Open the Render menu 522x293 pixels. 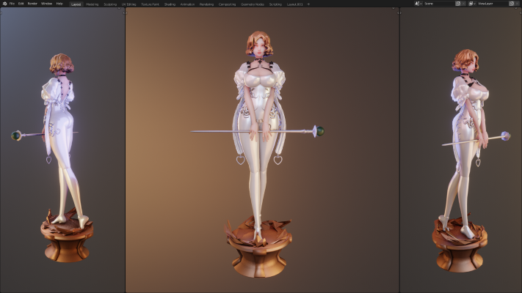click(x=32, y=4)
